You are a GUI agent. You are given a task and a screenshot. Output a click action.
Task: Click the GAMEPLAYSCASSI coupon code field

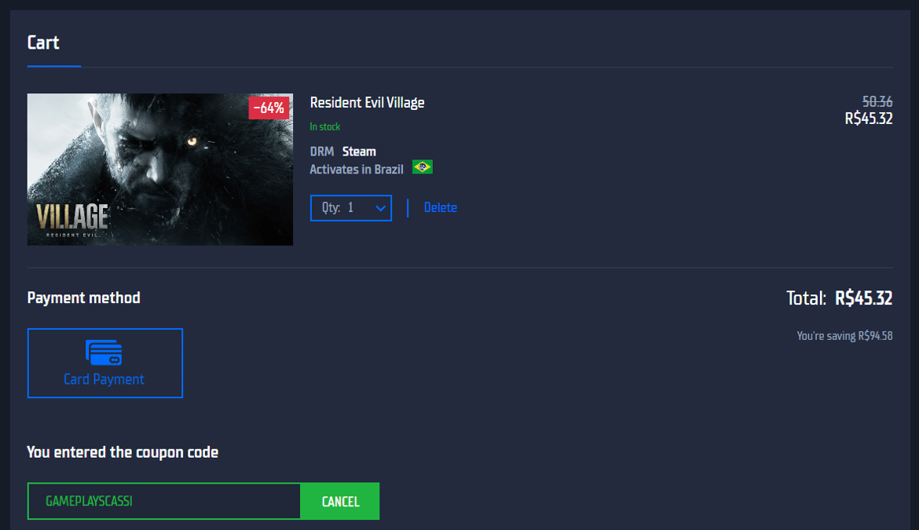pyautogui.click(x=164, y=501)
